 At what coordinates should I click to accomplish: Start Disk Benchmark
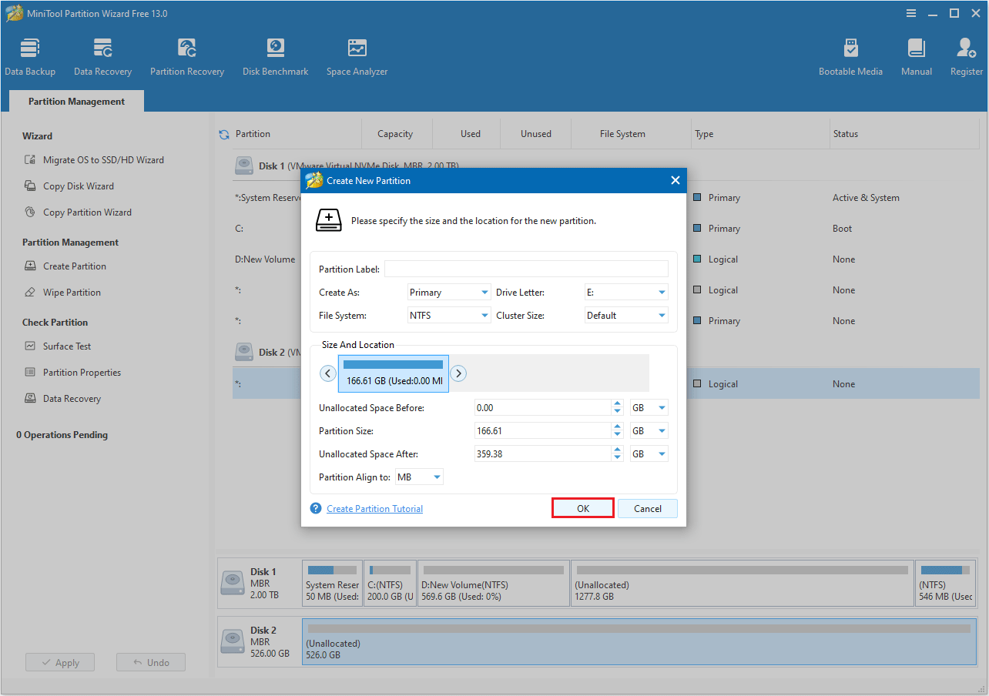[x=275, y=55]
